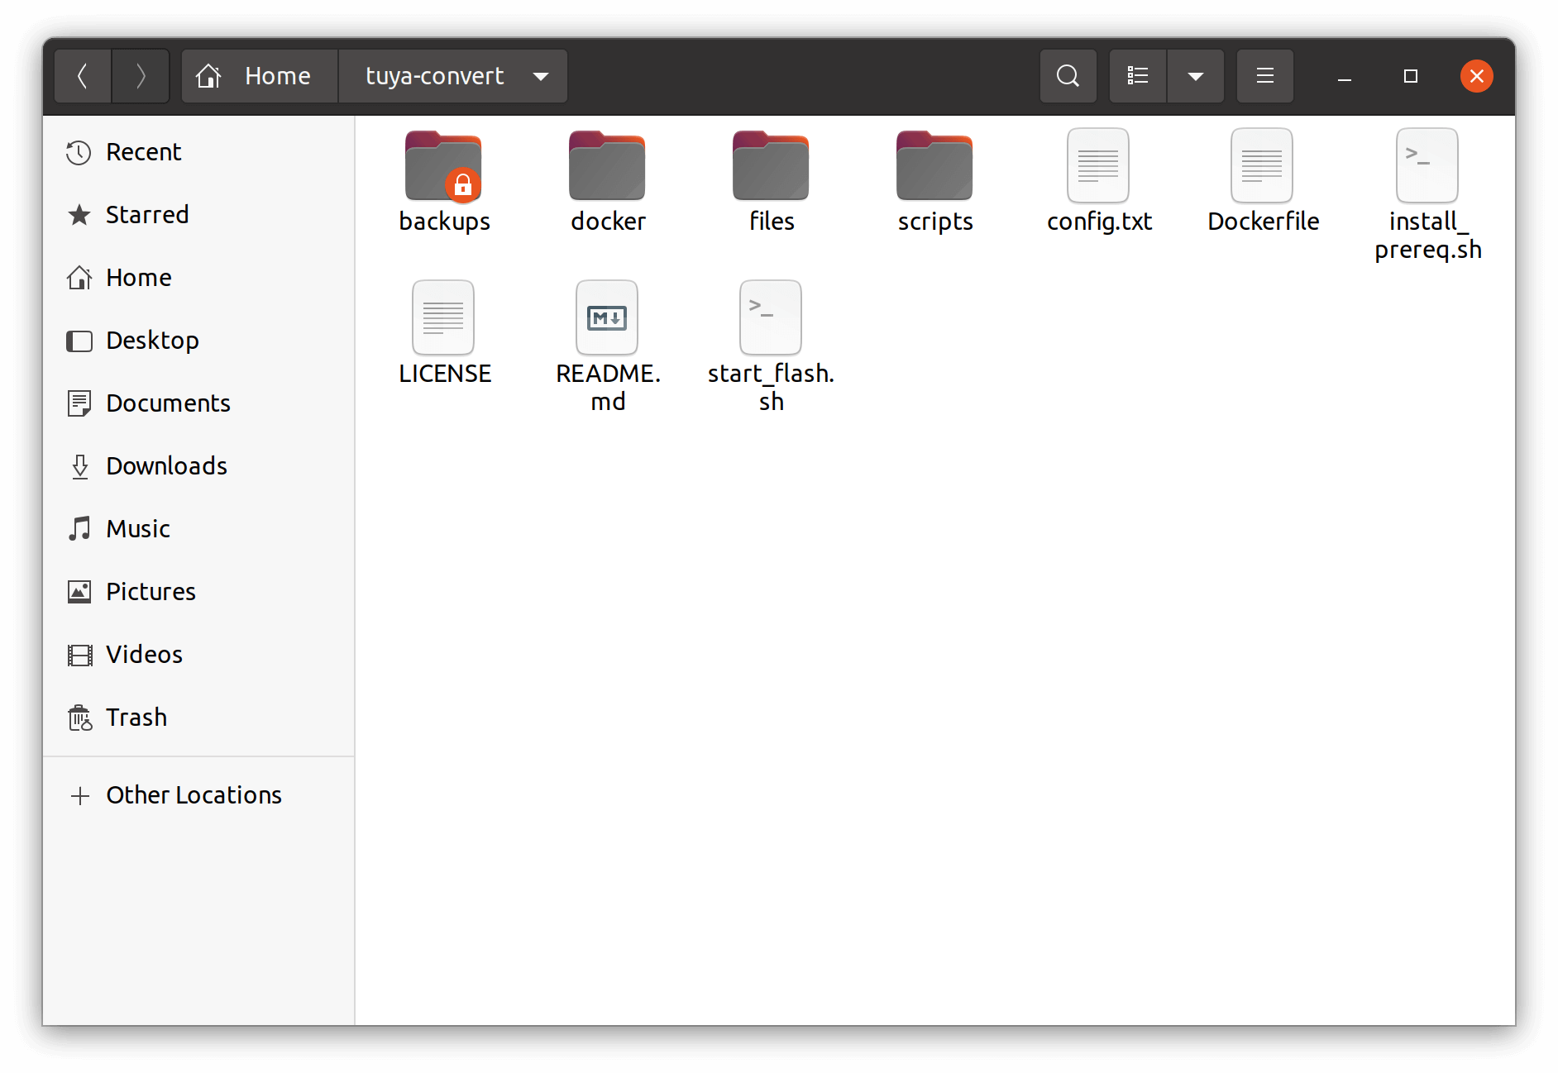This screenshot has height=1073, width=1558.
Task: Expand Other Locations in sidebar
Action: click(194, 795)
